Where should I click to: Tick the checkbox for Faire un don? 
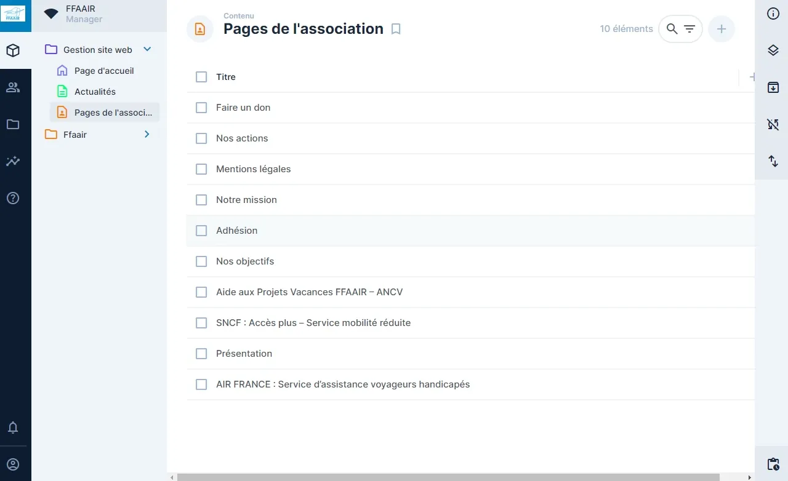(201, 108)
